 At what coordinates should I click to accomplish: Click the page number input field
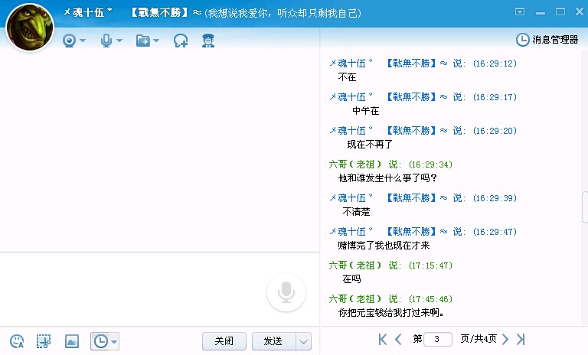[x=437, y=339]
